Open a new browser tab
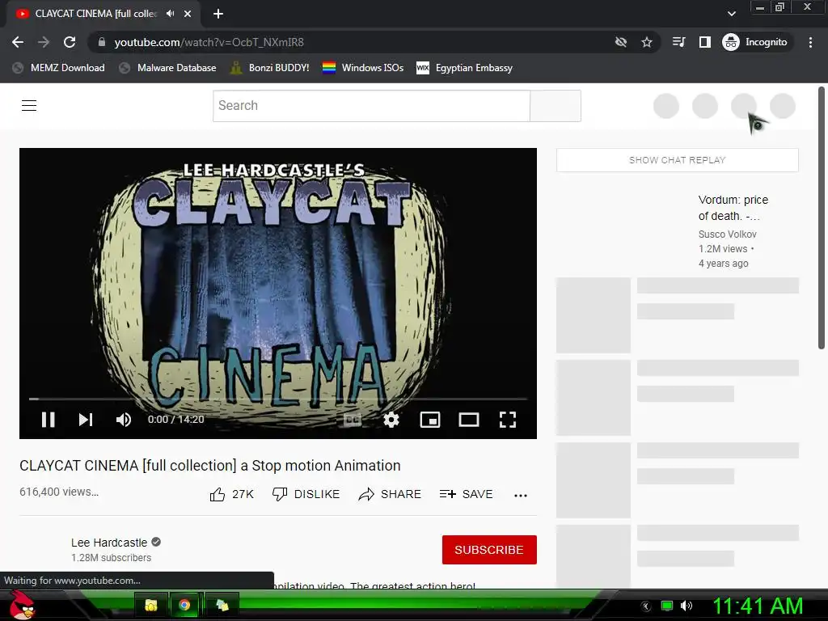828x621 pixels. pos(218,14)
